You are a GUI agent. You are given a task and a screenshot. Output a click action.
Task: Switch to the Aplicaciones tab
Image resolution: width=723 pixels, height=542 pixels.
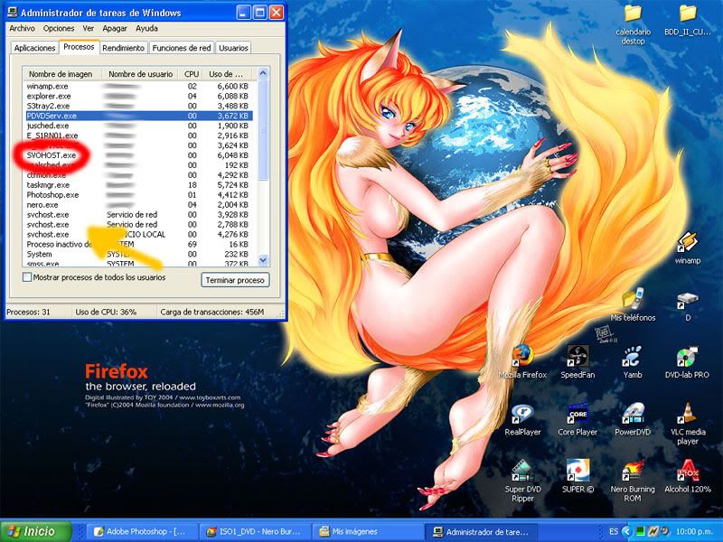click(x=34, y=48)
